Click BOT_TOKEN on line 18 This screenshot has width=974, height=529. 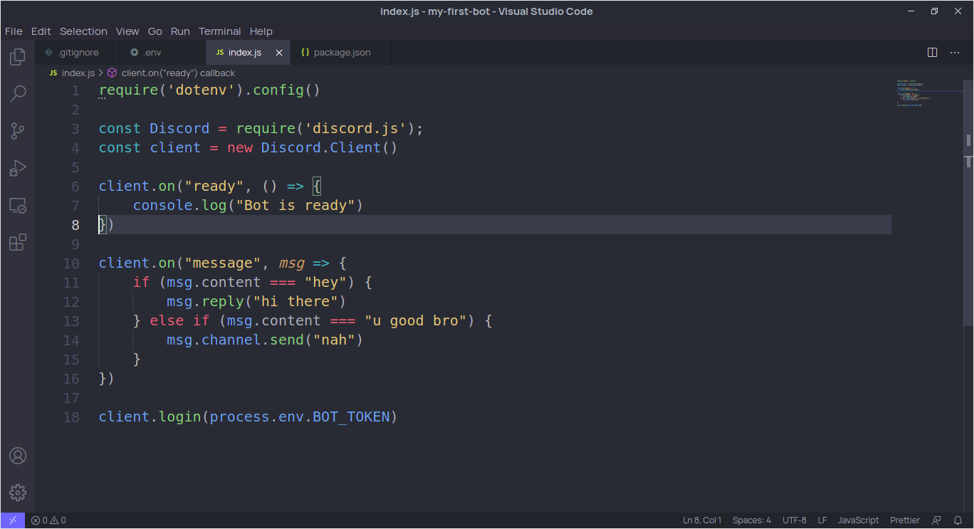[x=352, y=417]
